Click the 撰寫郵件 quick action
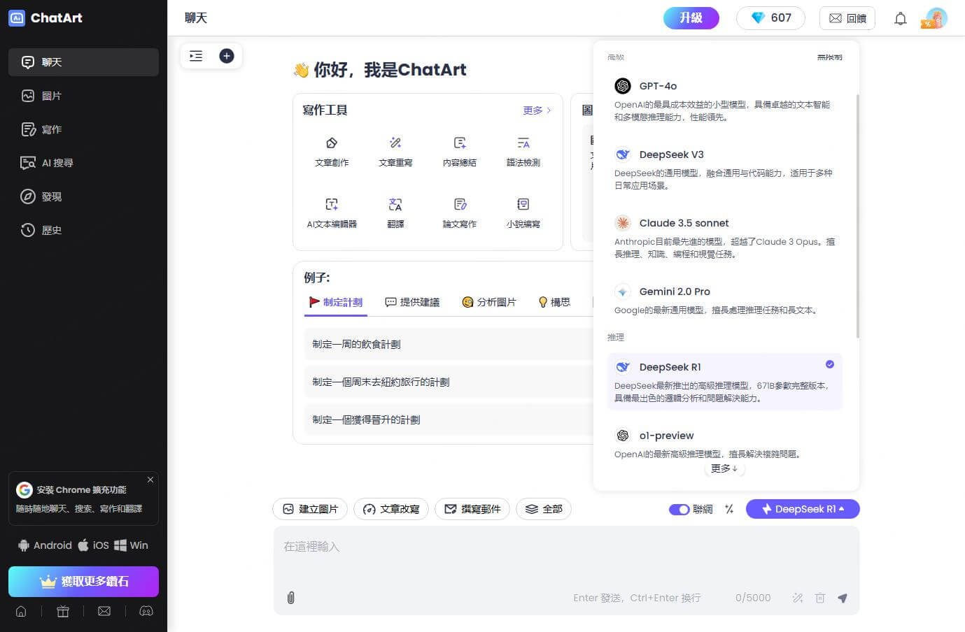This screenshot has width=965, height=632. coord(472,509)
